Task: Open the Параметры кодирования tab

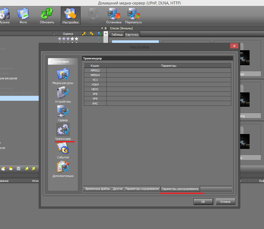Action: pos(142,189)
